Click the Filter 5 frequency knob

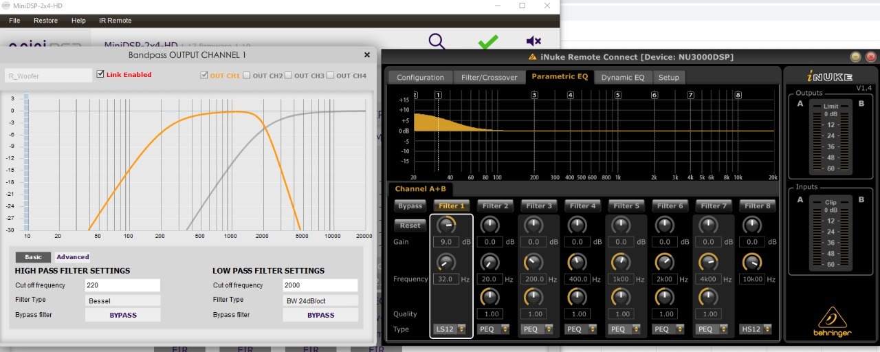tap(620, 262)
